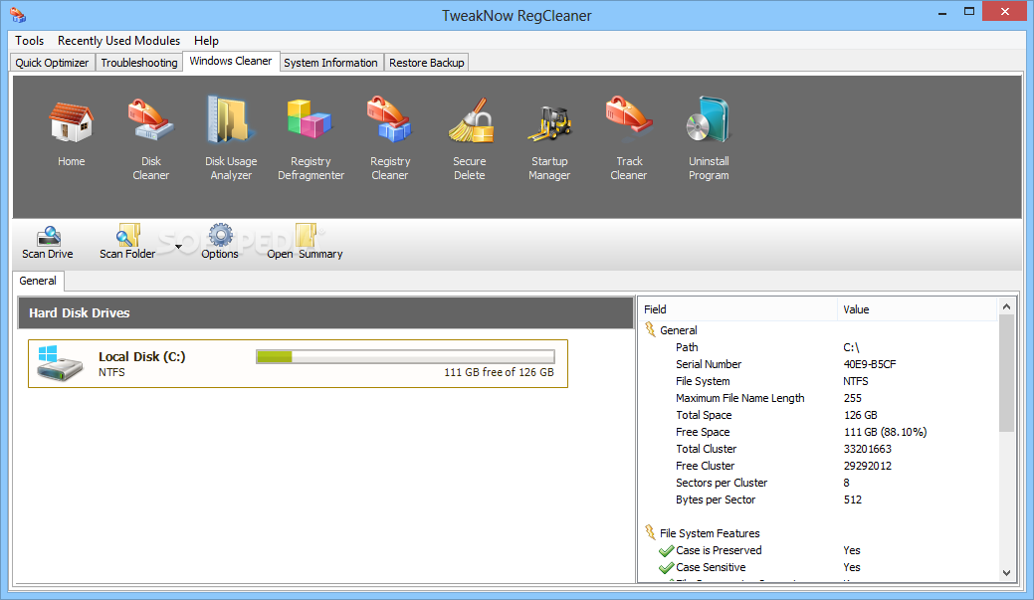Collapse the General section in field list
The width and height of the screenshot is (1034, 600).
650,329
